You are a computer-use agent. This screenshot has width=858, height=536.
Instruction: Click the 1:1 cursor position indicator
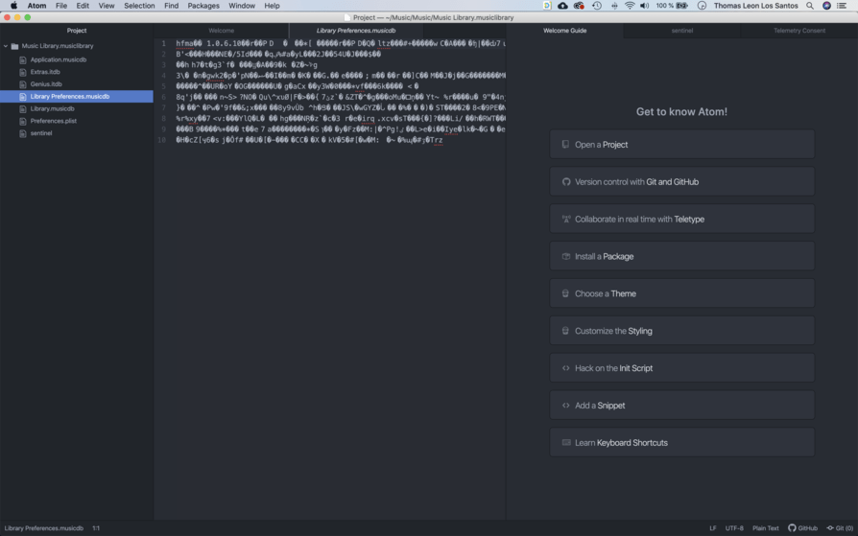(96, 528)
